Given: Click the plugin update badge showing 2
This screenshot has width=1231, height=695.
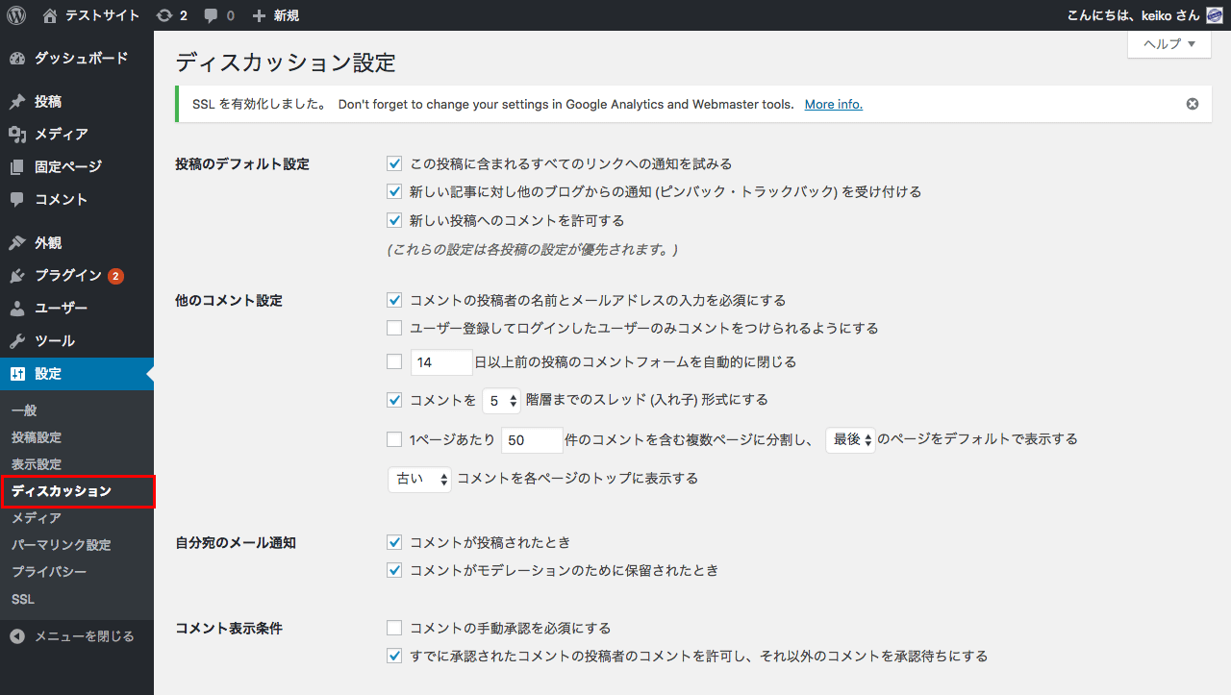Looking at the screenshot, I should [115, 276].
